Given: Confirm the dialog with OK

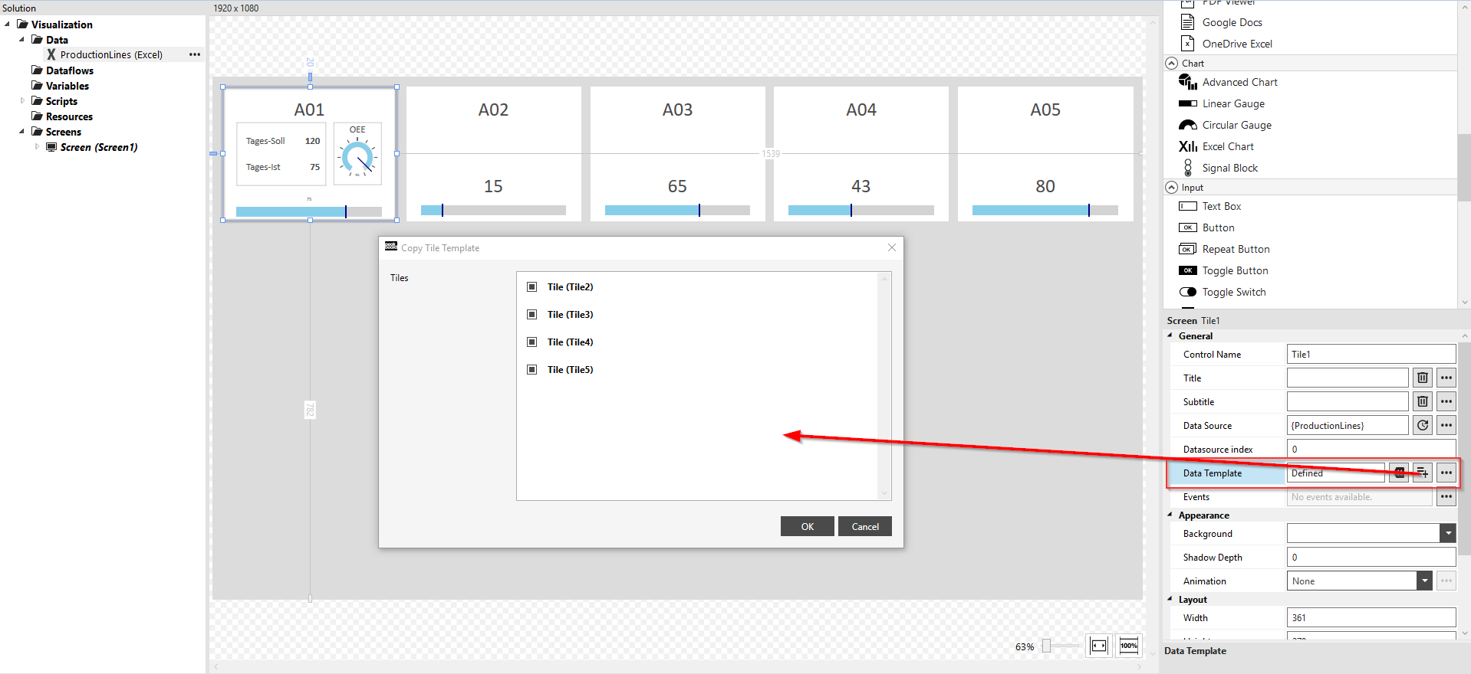Looking at the screenshot, I should coord(807,526).
